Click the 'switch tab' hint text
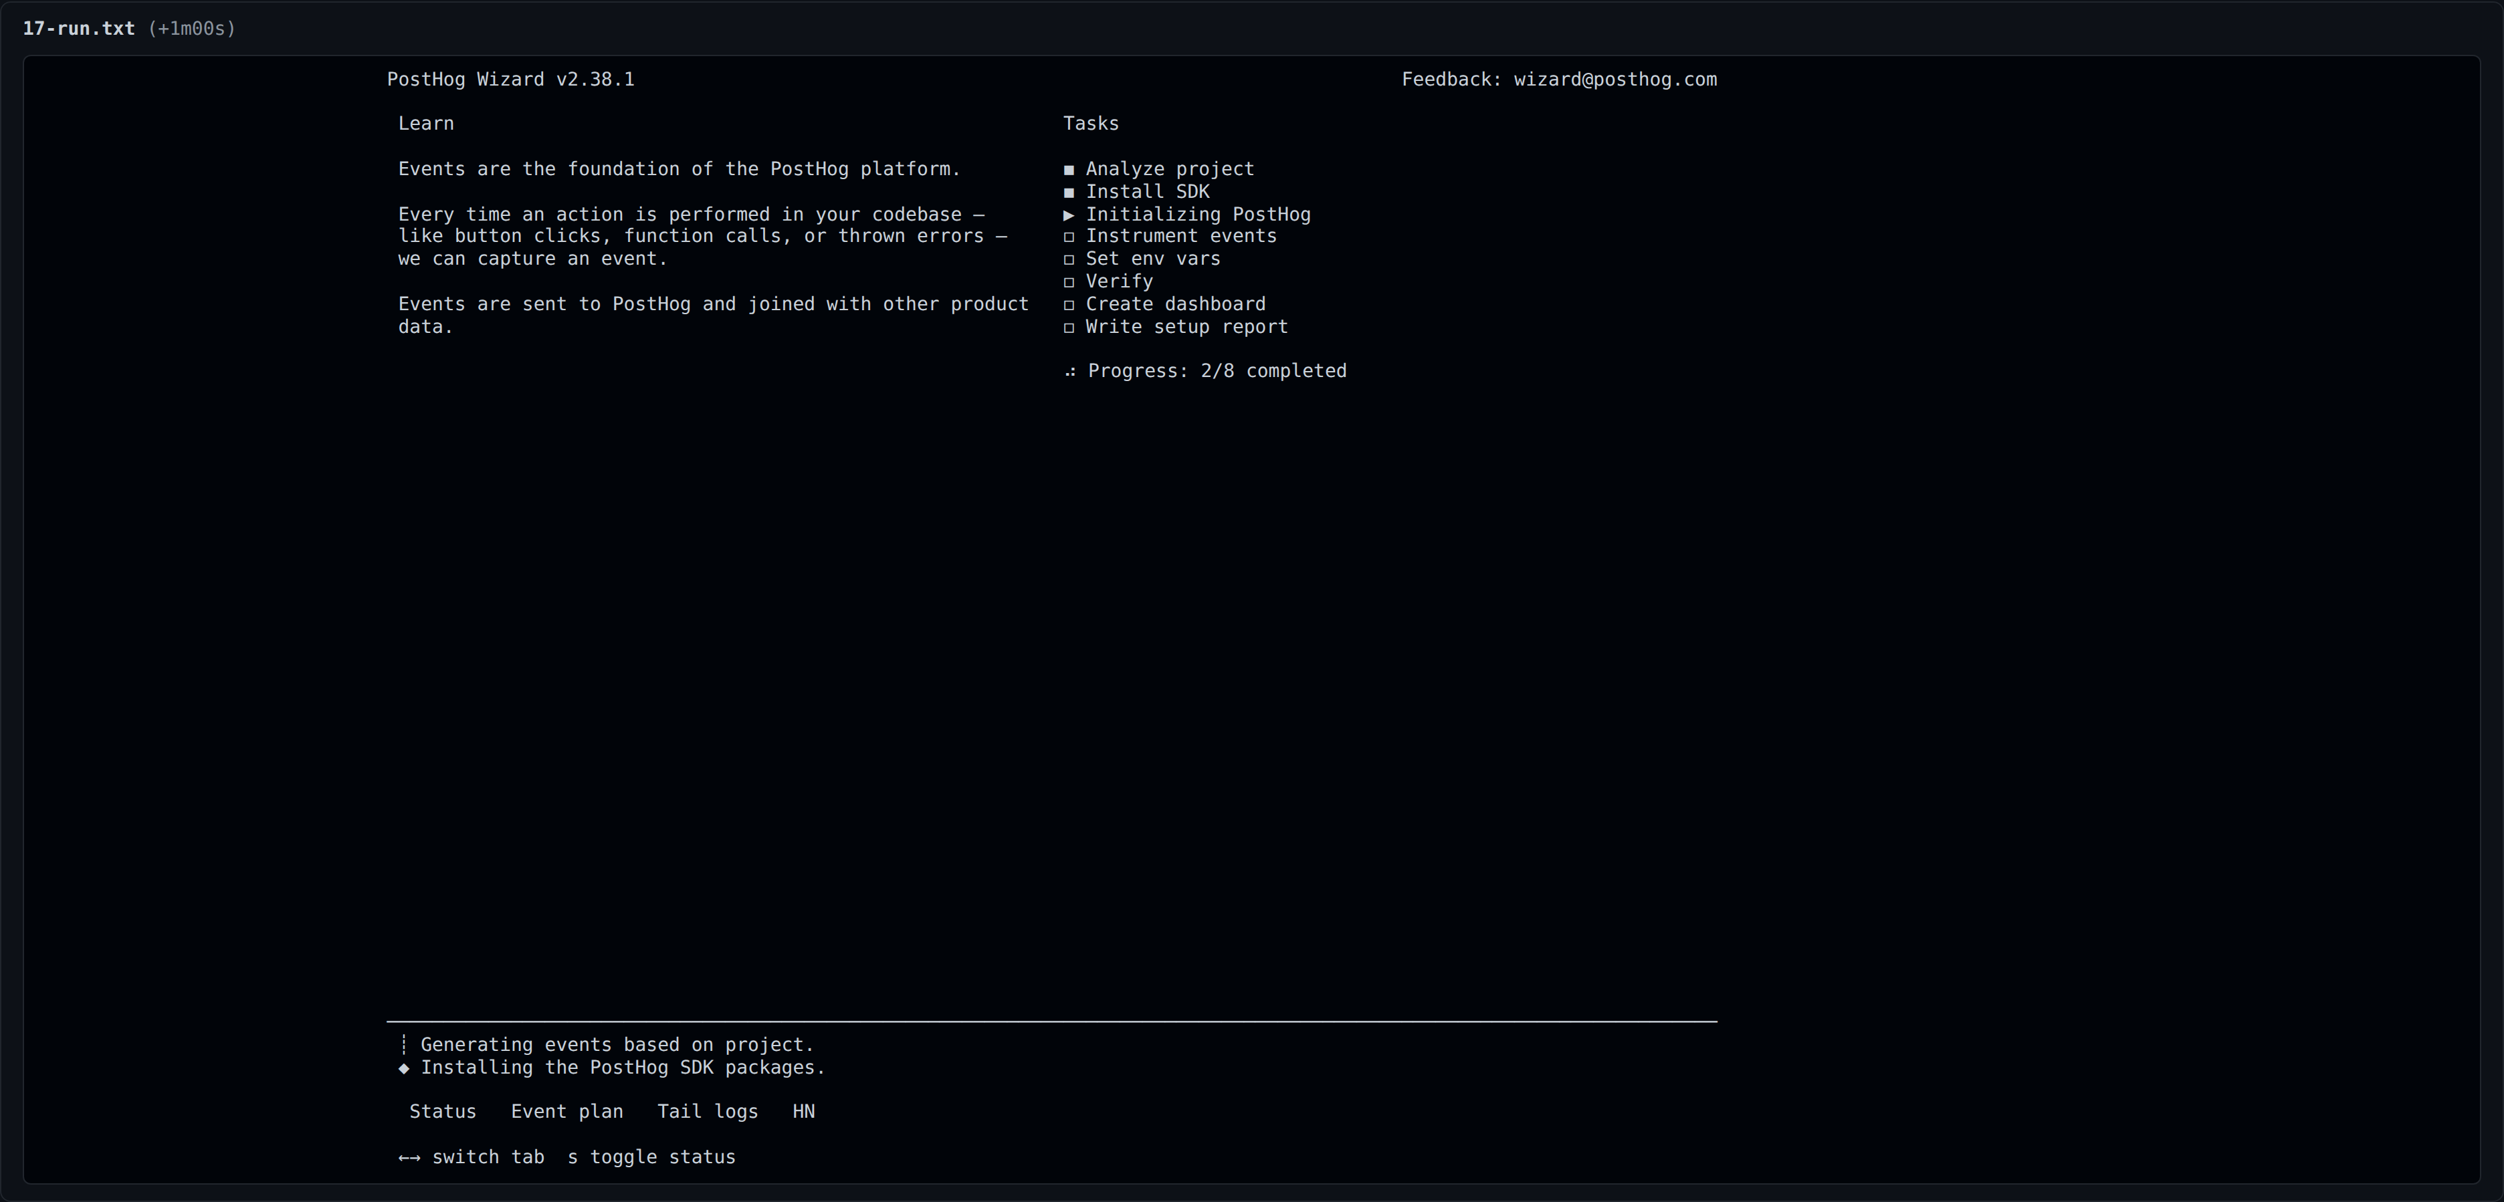 pos(488,1157)
